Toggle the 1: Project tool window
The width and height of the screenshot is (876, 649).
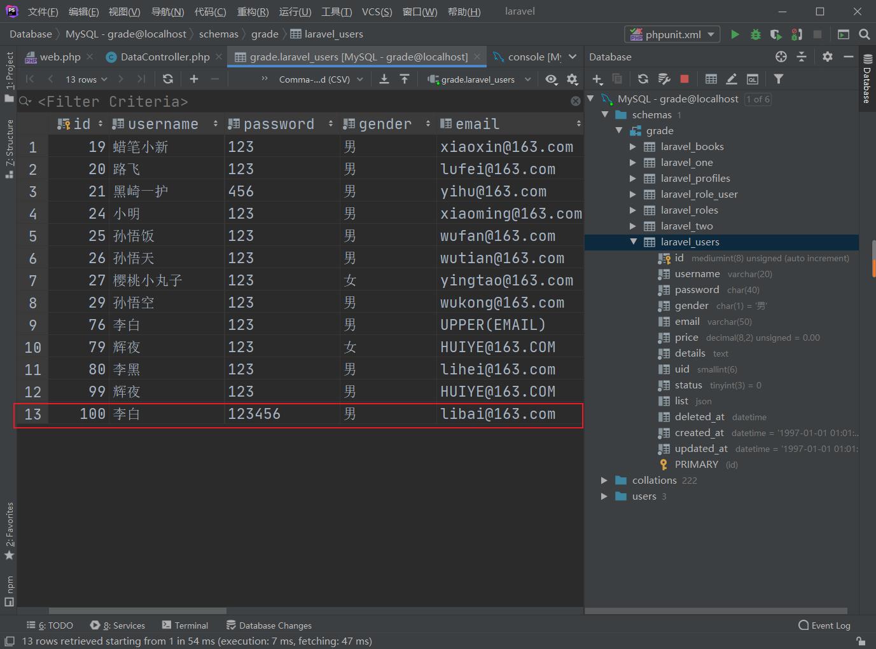click(x=9, y=76)
